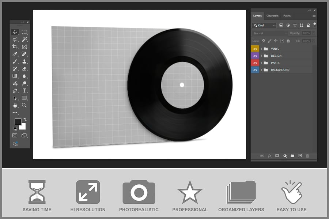
Task: Choose the Horizontal Type tool
Action: click(x=24, y=91)
